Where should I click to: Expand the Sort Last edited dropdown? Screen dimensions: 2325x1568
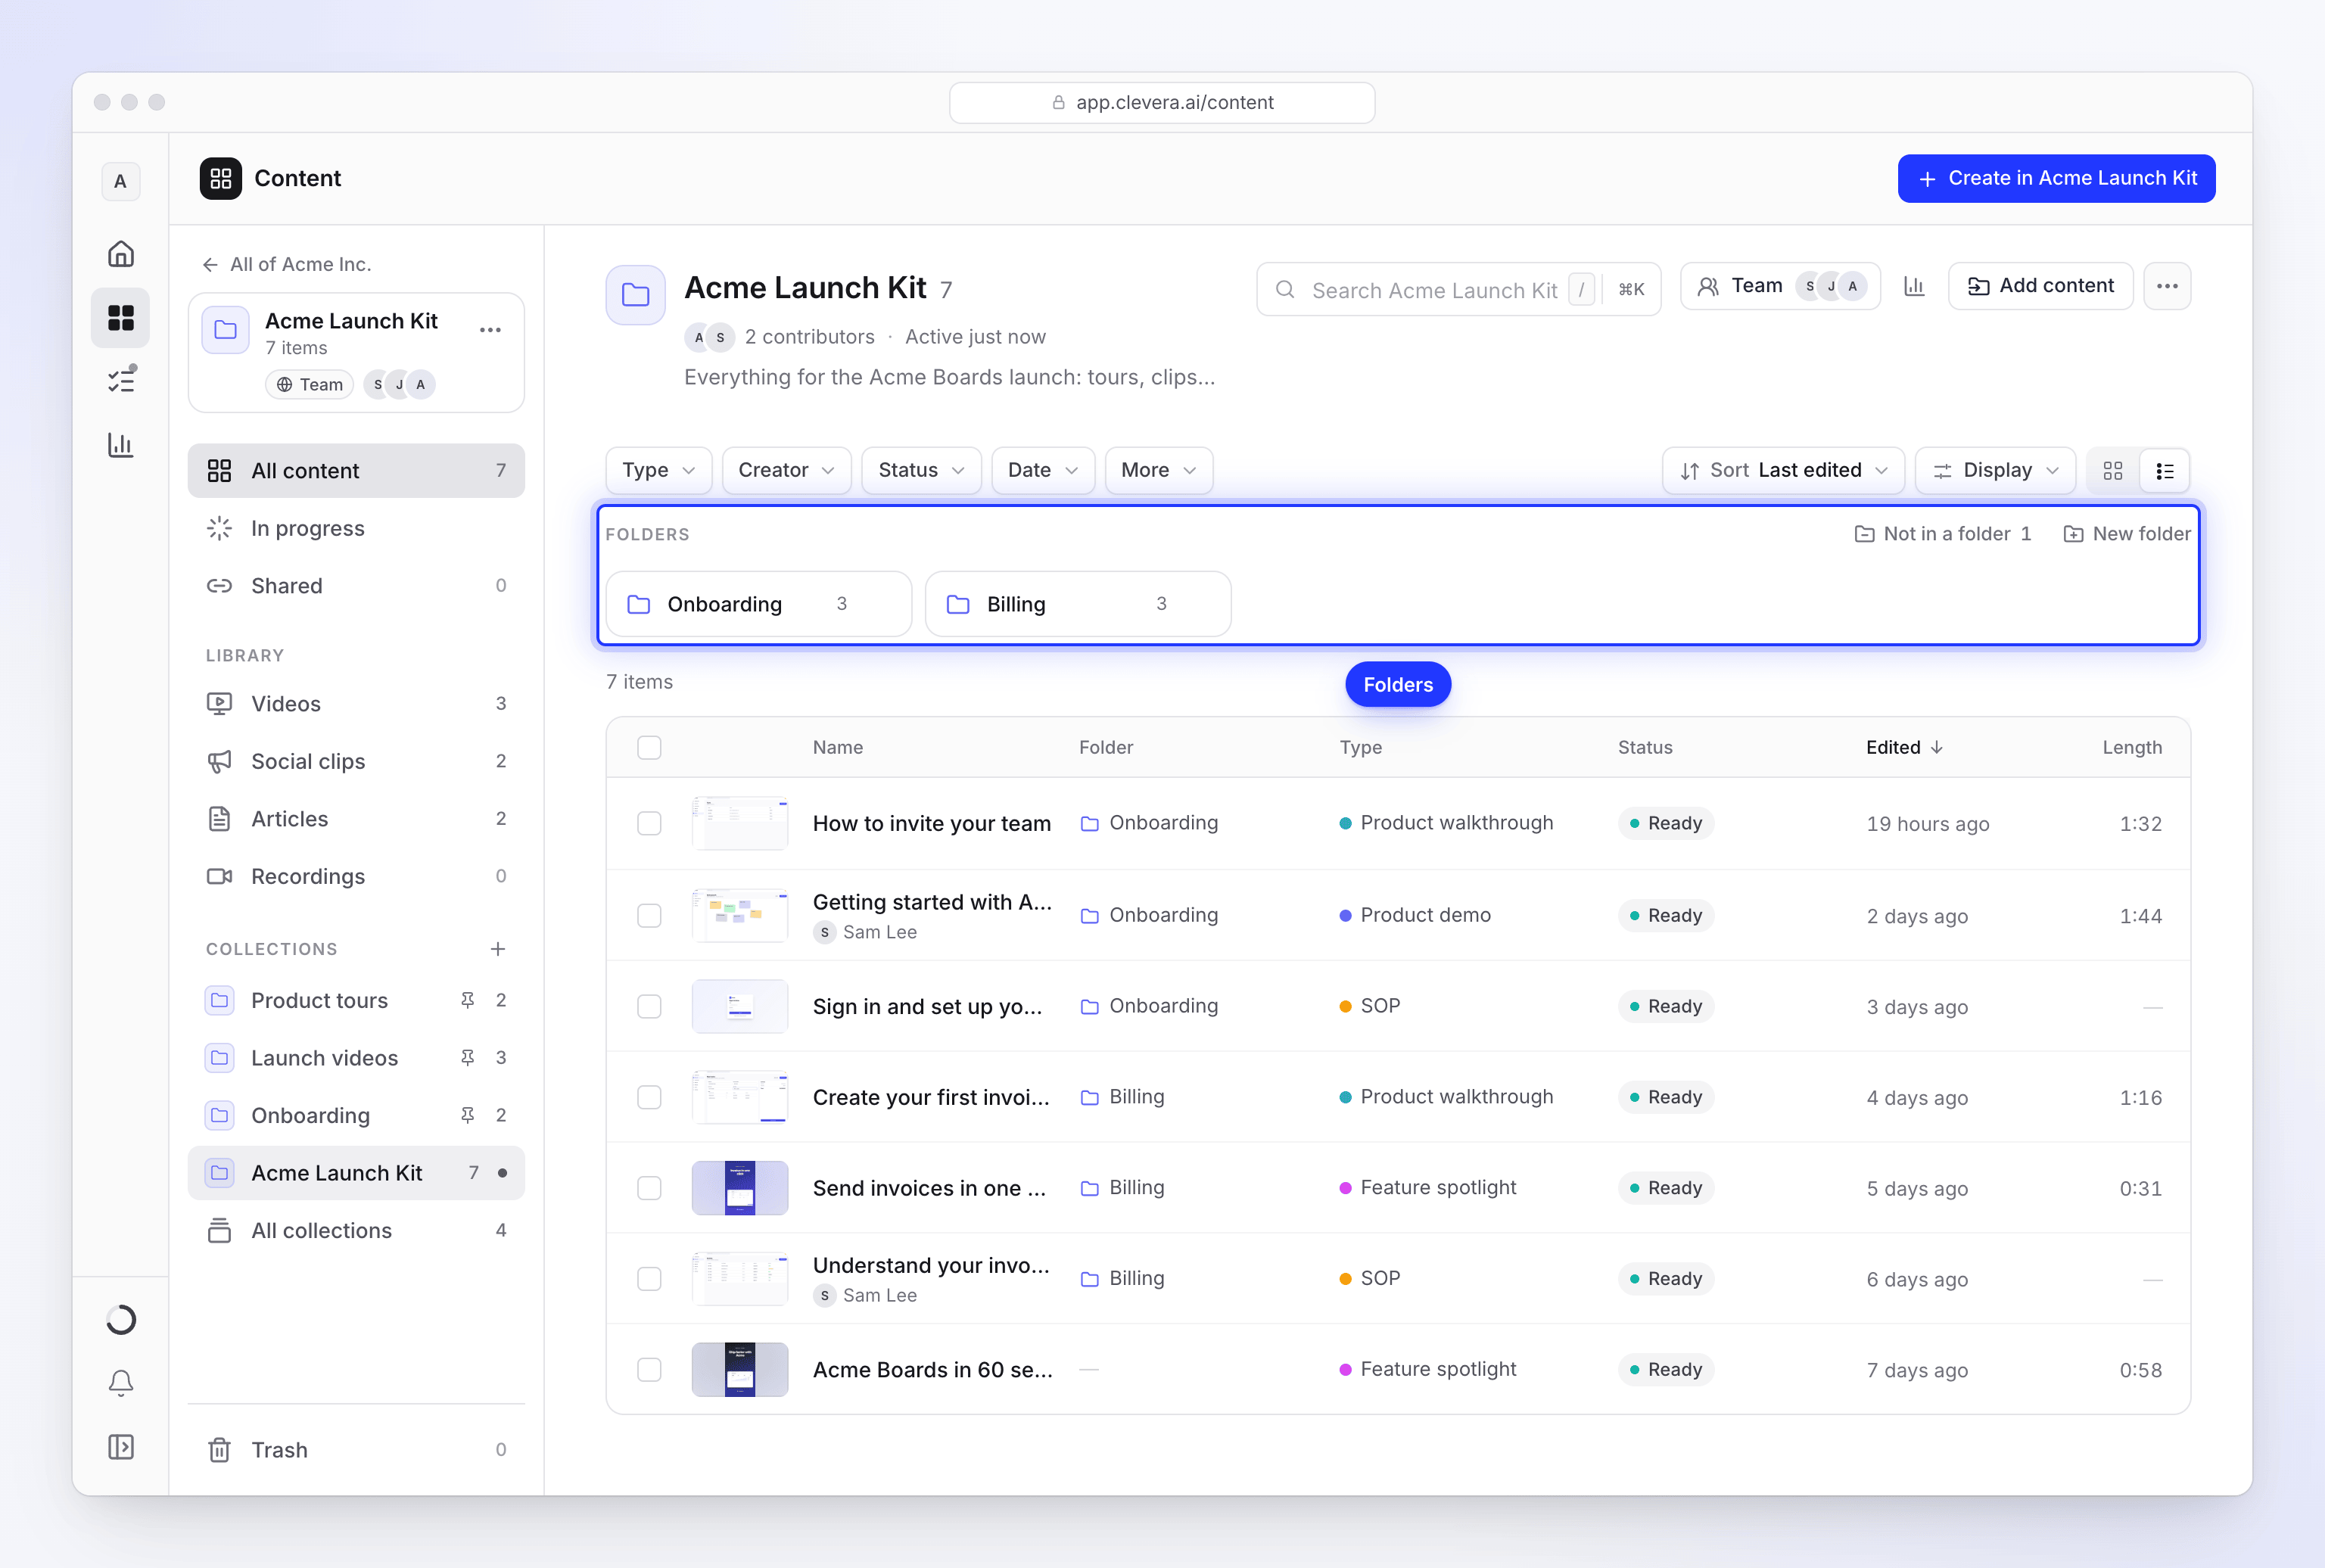(x=1783, y=470)
